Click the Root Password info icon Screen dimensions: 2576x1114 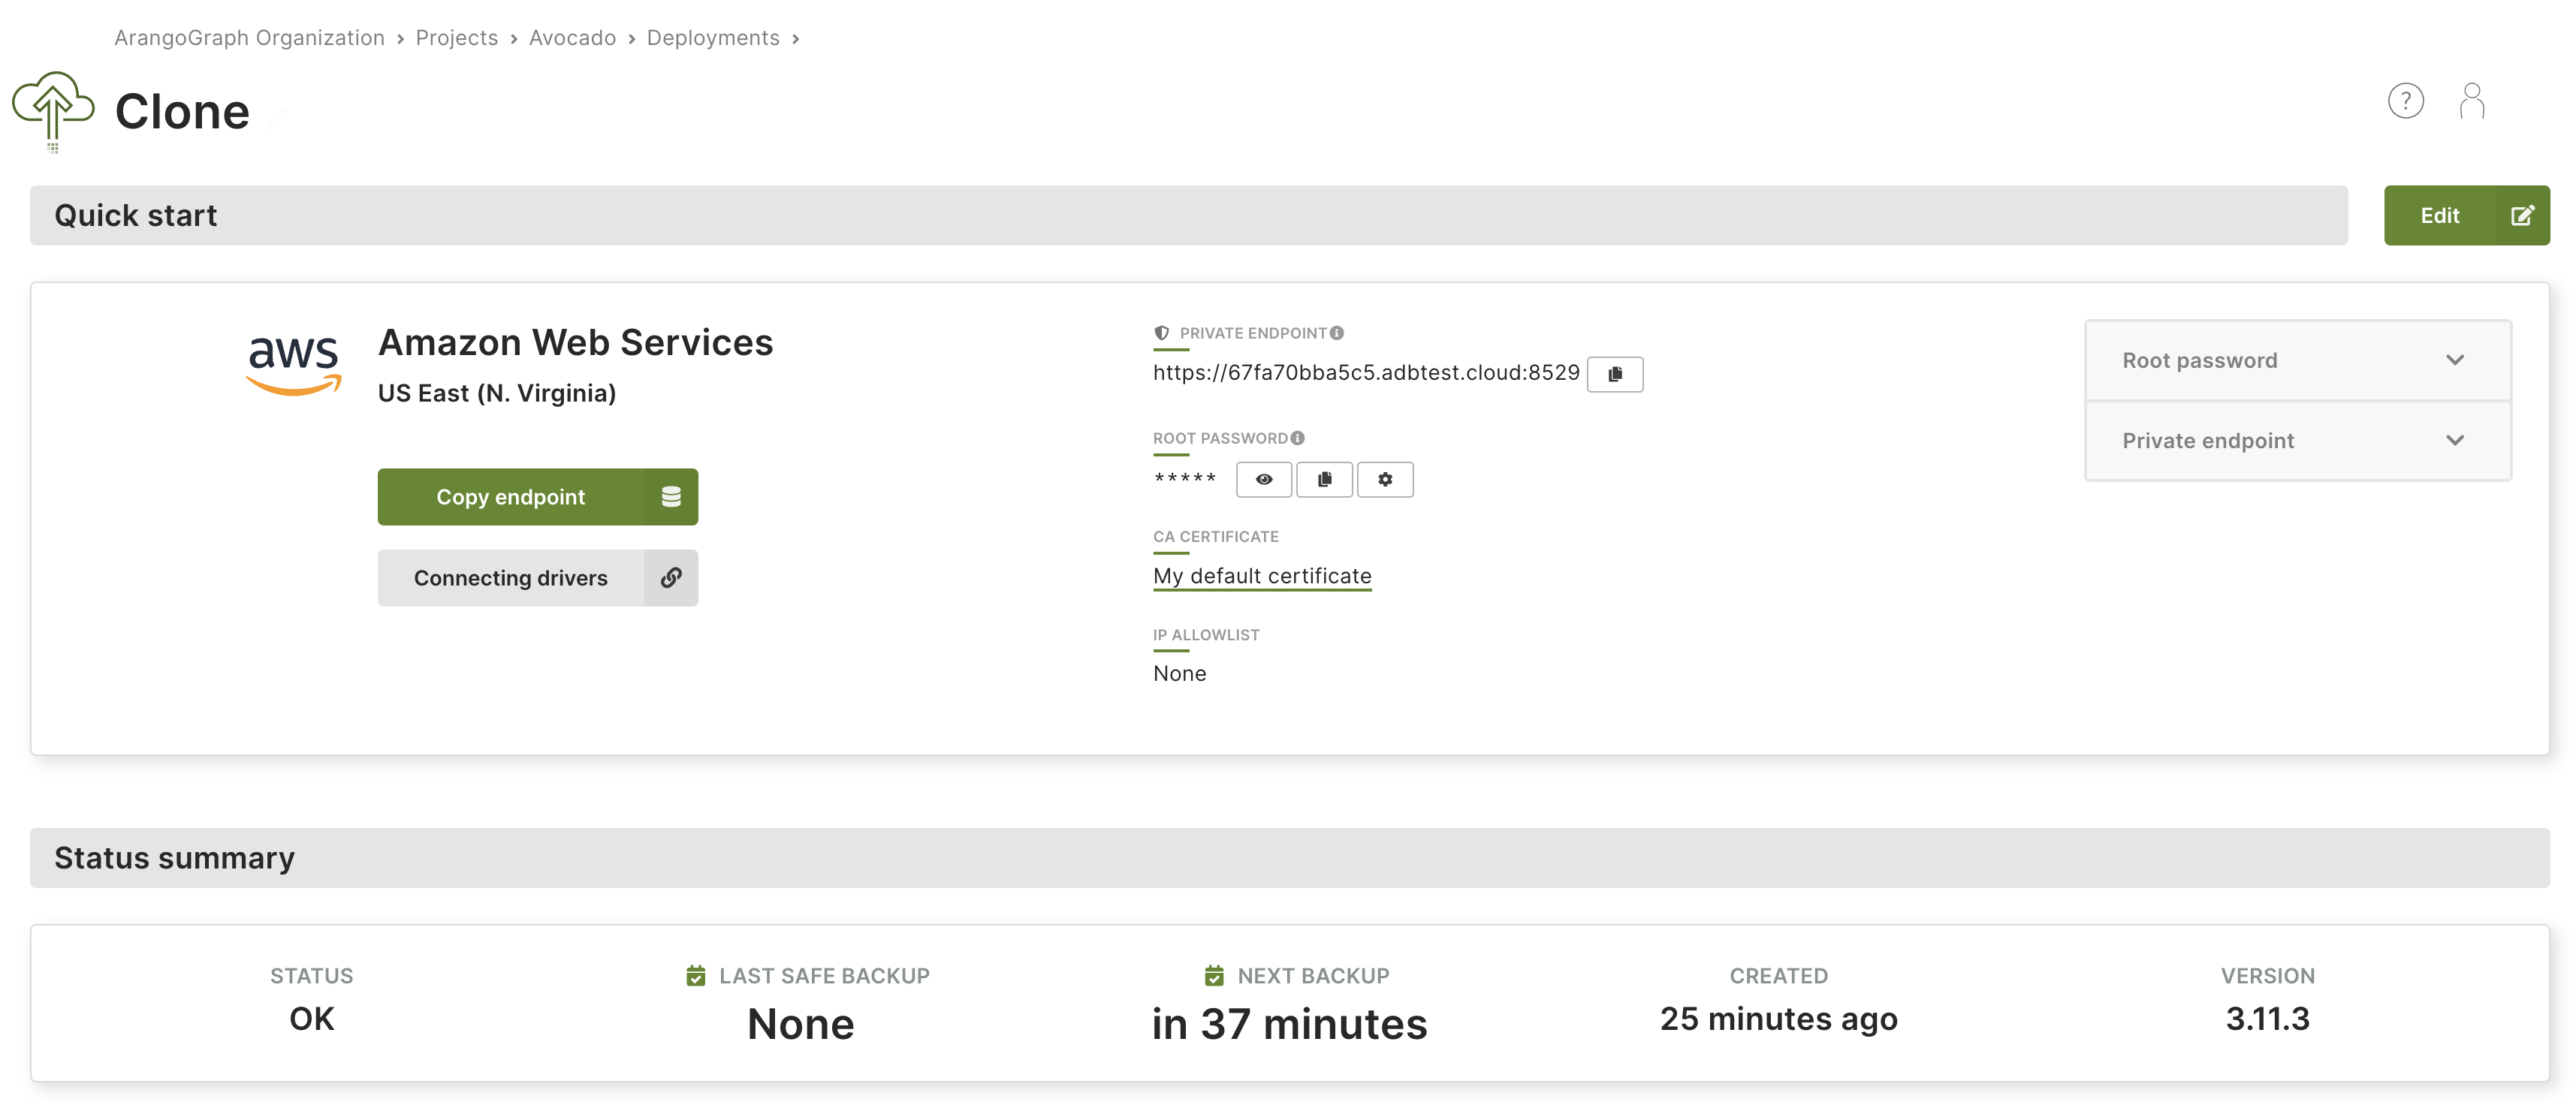(1297, 438)
